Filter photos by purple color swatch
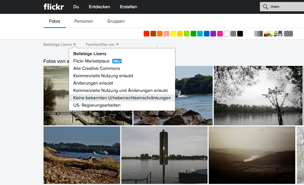 [213, 34]
